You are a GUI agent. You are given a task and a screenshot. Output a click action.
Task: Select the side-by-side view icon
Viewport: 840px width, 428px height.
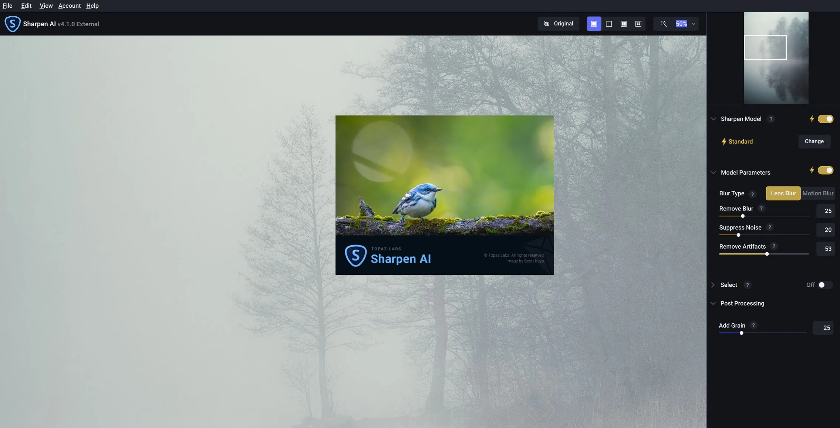pos(624,23)
